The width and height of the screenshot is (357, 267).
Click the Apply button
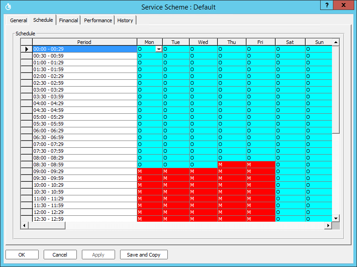click(x=98, y=255)
